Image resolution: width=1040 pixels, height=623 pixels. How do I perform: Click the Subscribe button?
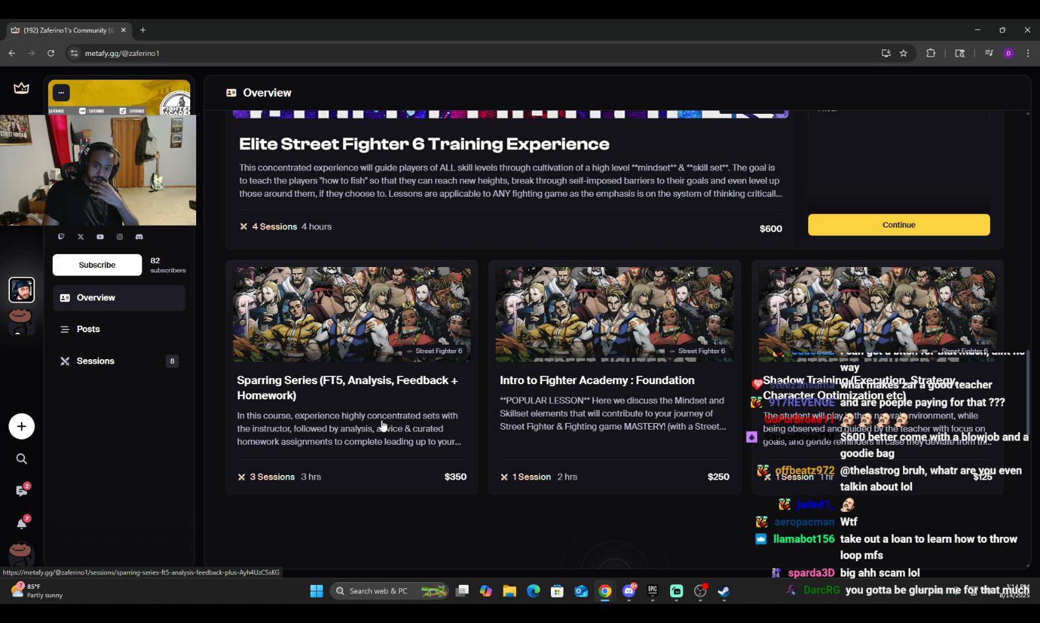click(97, 265)
